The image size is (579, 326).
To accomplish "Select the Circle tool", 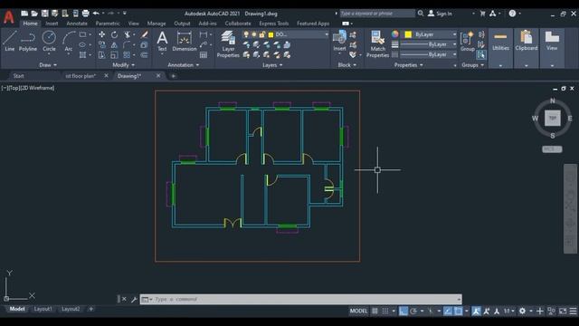I will click(x=49, y=41).
